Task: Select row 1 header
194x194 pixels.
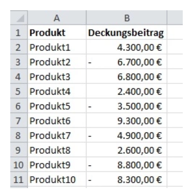Action: (x=19, y=32)
